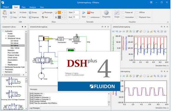Switch to the Data ribbon tab
The width and height of the screenshot is (171, 111).
pyautogui.click(x=24, y=7)
